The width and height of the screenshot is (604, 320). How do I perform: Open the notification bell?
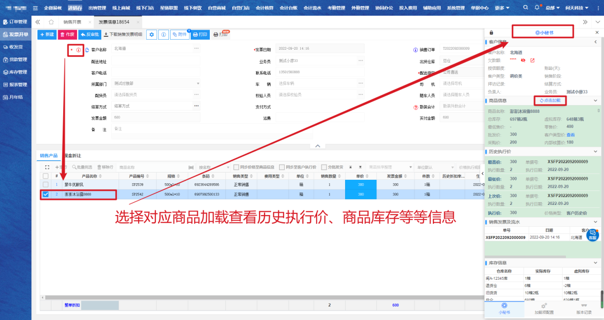click(537, 8)
